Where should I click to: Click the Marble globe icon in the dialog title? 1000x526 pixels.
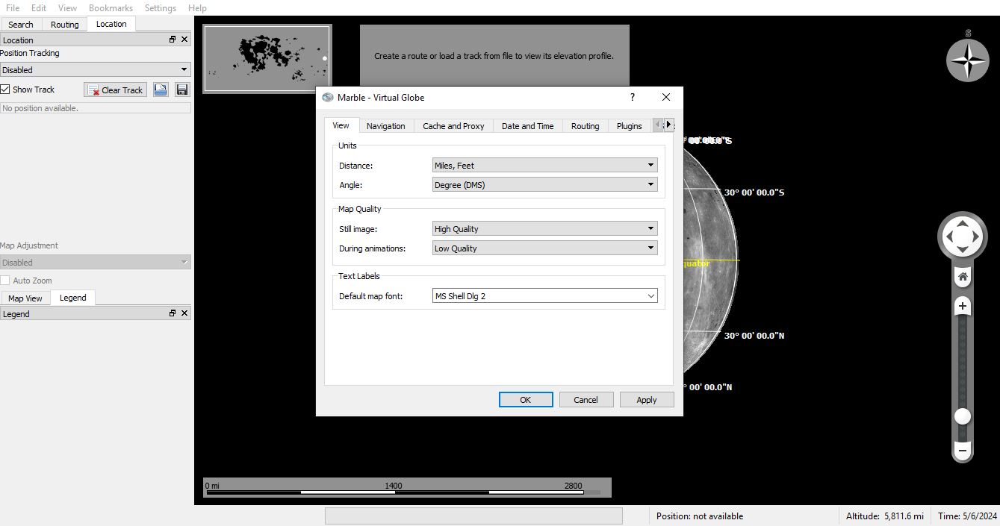point(328,97)
